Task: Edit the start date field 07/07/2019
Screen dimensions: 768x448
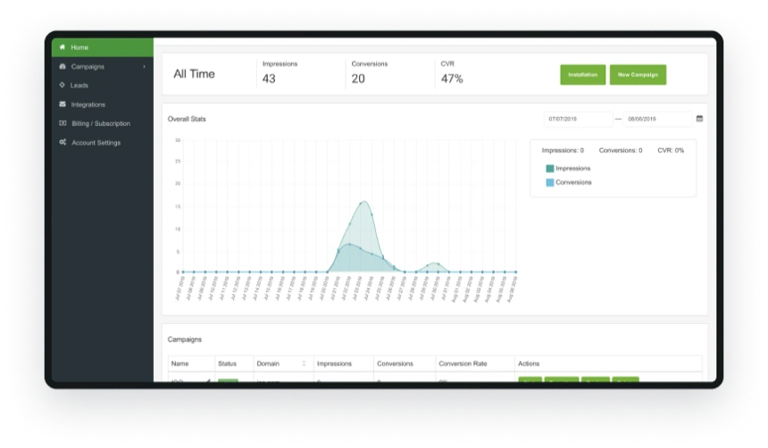Action: point(579,119)
